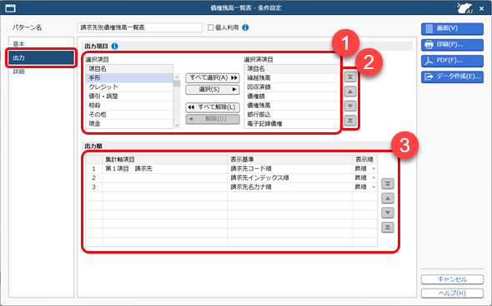This screenshot has height=306, width=492.
Task: Select 現金 in 選択項目 list
Action: [129, 124]
